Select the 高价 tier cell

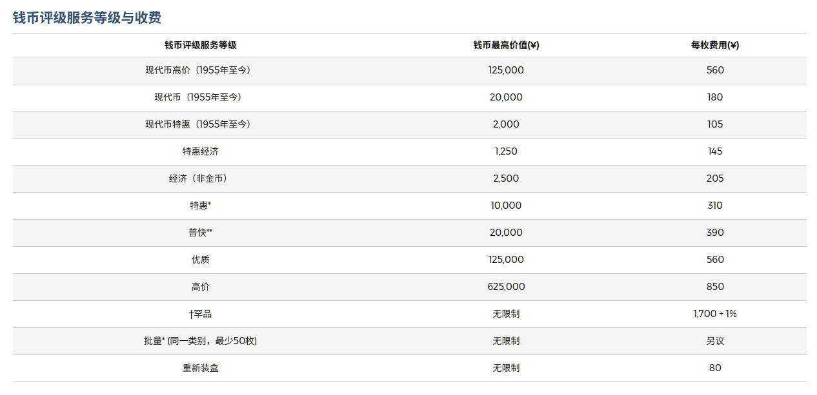(x=200, y=287)
